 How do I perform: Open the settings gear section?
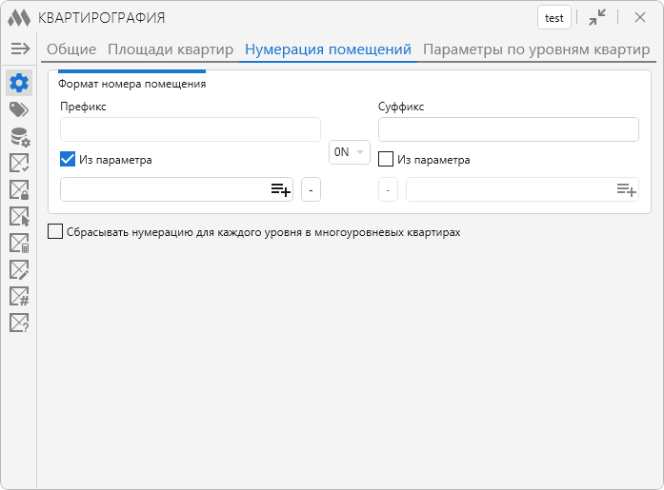pos(19,83)
